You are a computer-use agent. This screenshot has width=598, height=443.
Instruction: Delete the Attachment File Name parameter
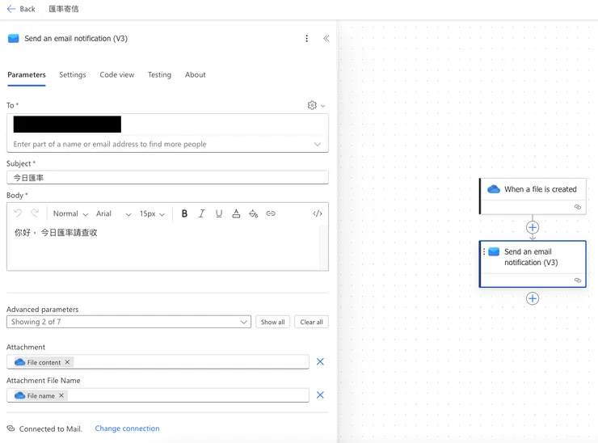coord(320,395)
